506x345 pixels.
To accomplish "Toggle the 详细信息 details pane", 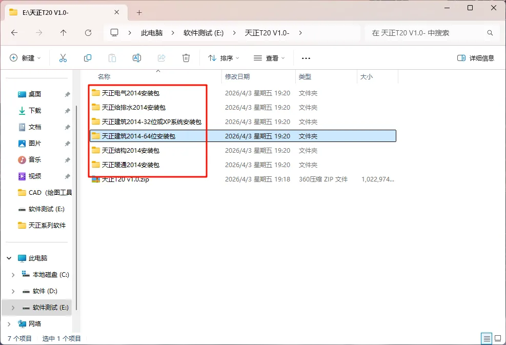I will pos(476,58).
